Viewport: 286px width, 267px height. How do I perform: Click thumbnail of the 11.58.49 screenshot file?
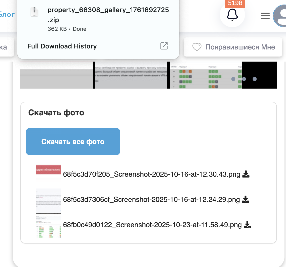click(x=49, y=227)
